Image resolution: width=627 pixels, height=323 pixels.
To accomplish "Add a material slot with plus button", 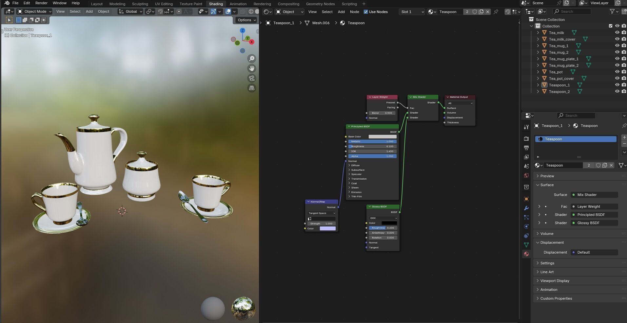I will (x=624, y=137).
